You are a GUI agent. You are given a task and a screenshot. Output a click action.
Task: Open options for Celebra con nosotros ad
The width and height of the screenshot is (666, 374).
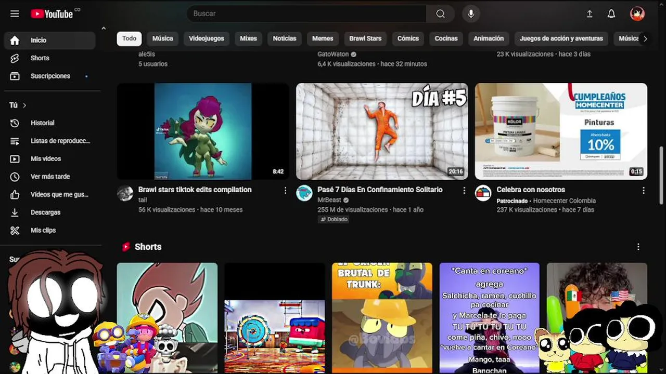coord(643,191)
